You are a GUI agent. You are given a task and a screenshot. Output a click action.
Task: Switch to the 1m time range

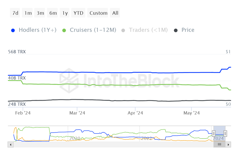28,13
